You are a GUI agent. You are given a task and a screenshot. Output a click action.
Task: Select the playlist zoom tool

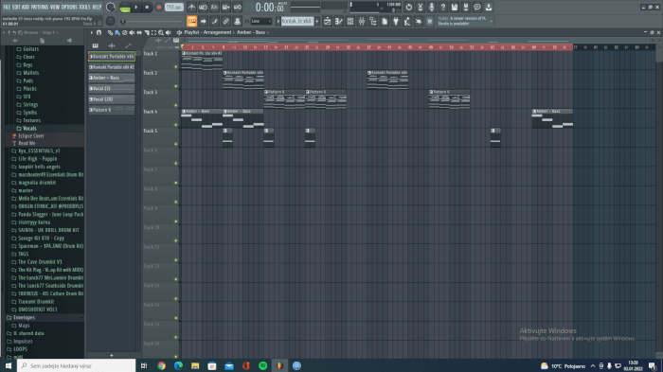point(161,32)
